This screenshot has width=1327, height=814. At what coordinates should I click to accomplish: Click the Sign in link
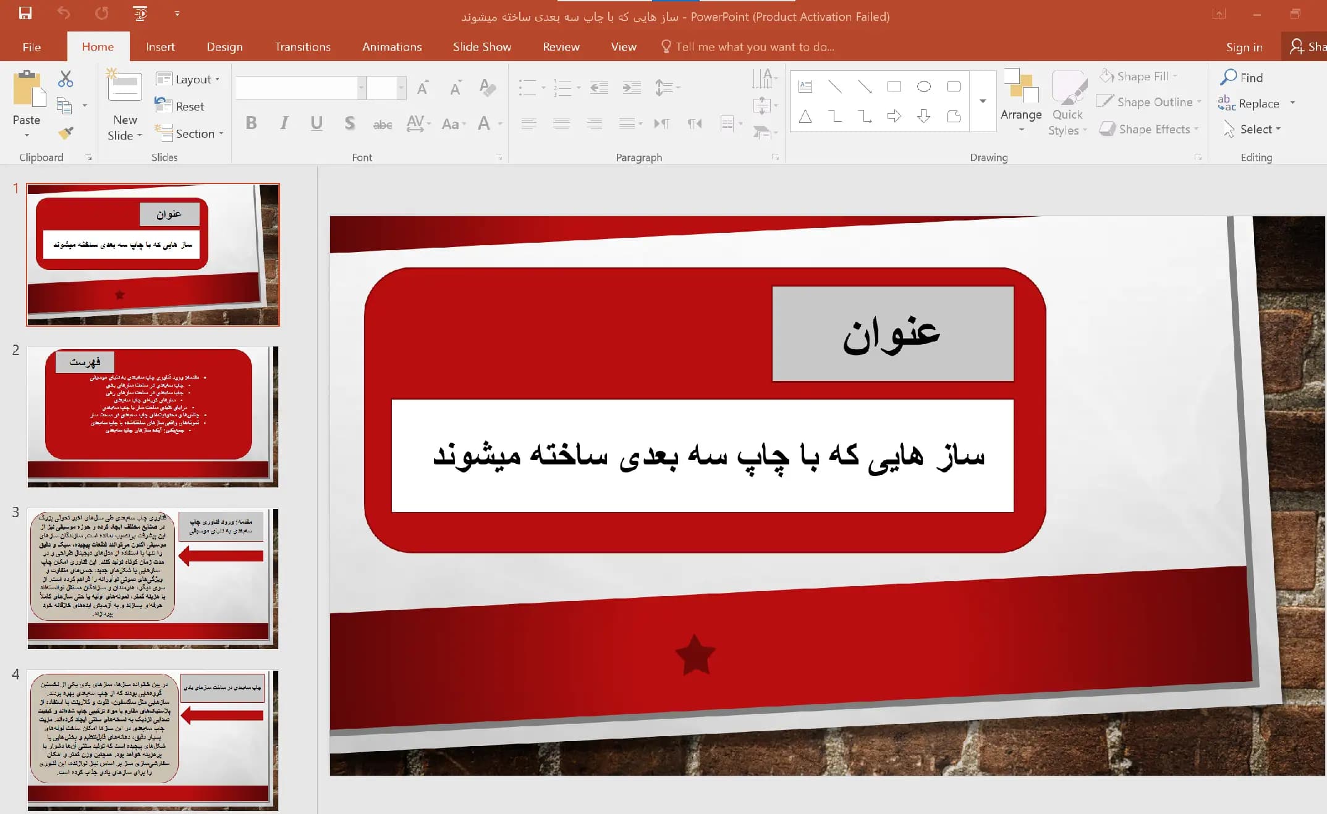tap(1244, 48)
